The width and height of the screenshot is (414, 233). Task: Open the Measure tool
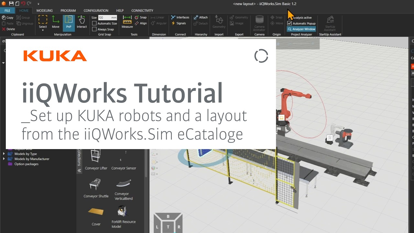point(127,22)
